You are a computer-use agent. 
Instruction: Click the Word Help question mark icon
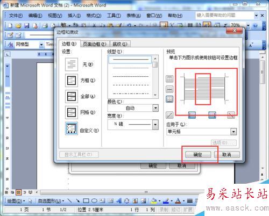256,25
